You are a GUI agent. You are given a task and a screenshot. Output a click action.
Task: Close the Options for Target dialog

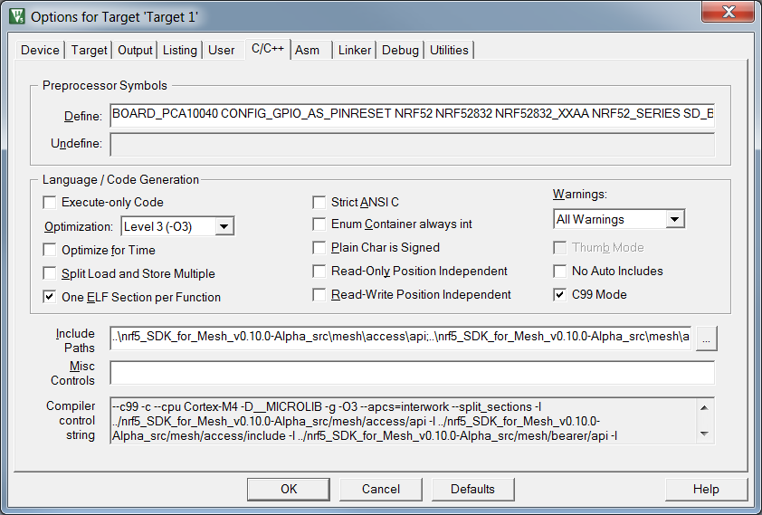point(728,12)
